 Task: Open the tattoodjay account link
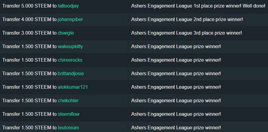point(68,6)
